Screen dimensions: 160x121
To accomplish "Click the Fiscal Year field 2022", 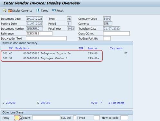I will tap(71, 29).
